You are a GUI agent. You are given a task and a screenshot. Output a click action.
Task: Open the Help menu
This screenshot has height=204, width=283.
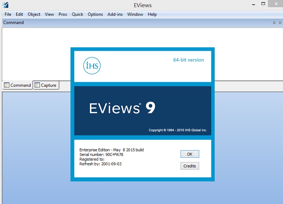point(152,14)
